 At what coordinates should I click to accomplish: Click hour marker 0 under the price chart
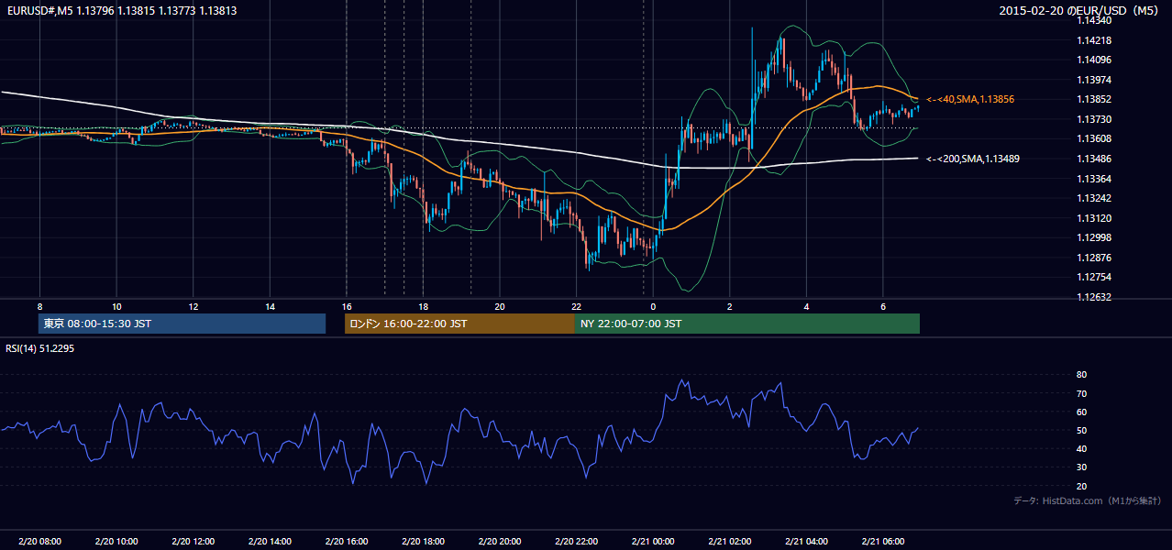pos(653,306)
